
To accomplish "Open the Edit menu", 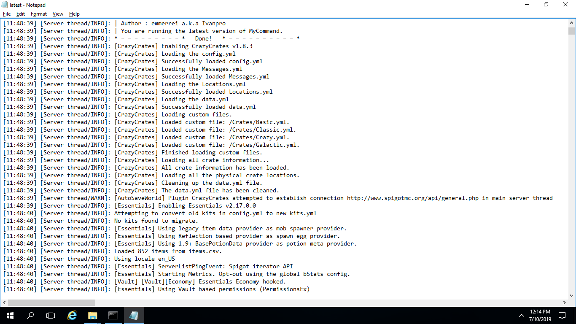I will click(21, 14).
